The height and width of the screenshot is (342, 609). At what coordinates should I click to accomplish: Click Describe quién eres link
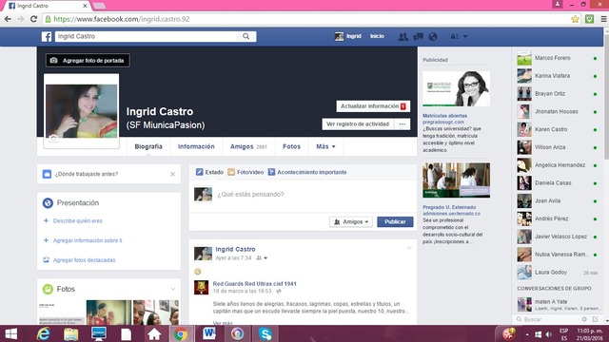[x=78, y=220]
